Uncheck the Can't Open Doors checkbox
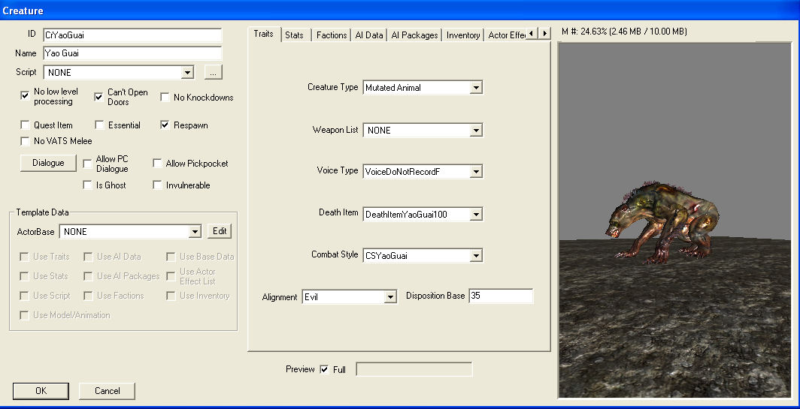This screenshot has height=409, width=800. pos(99,97)
